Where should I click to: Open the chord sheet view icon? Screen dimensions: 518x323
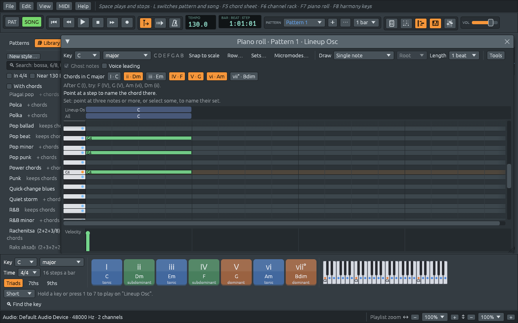pos(391,23)
